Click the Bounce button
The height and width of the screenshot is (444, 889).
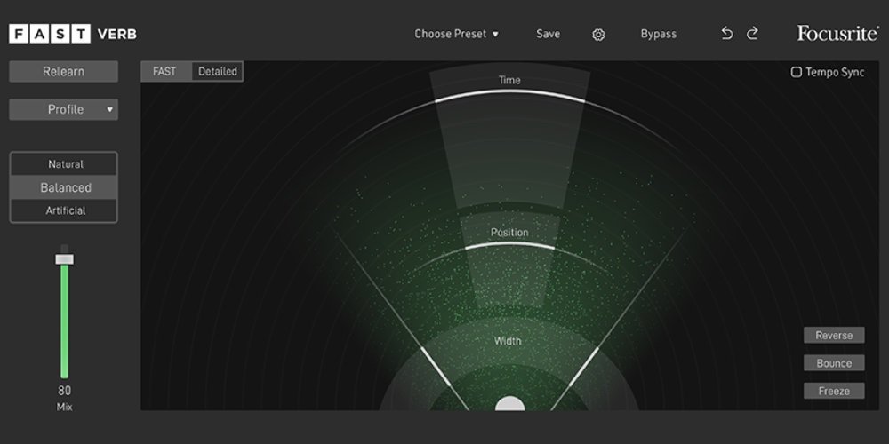click(834, 363)
